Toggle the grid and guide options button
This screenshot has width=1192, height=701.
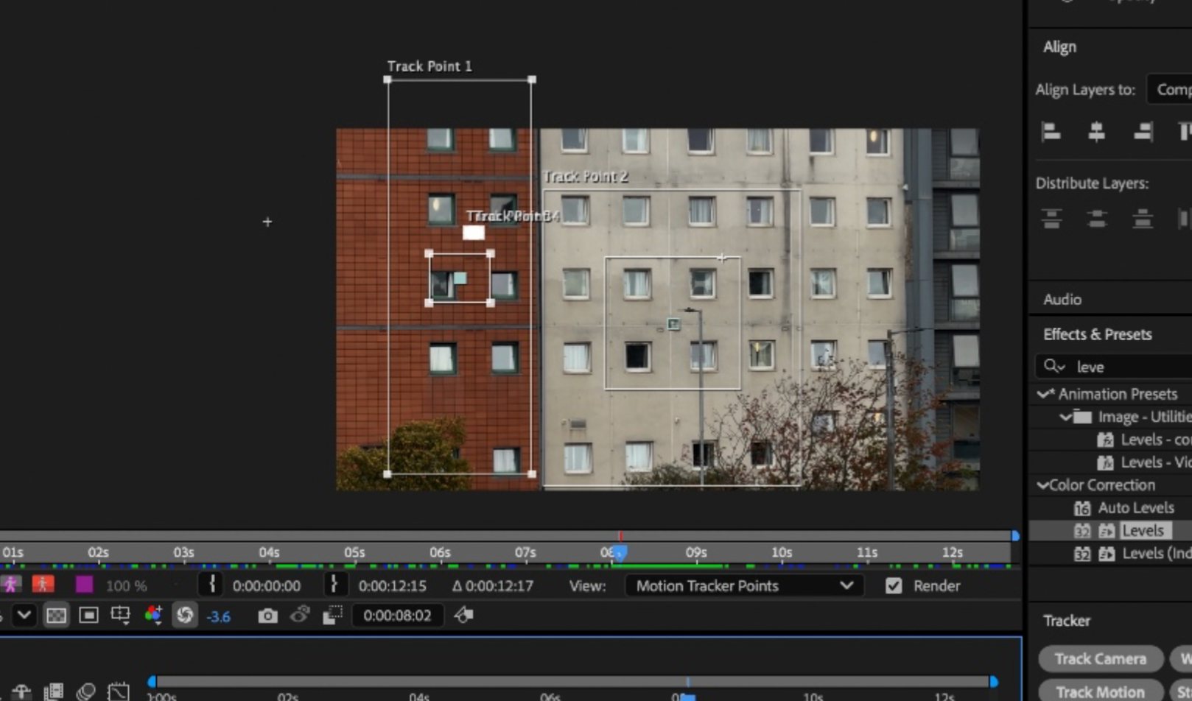[x=120, y=615]
